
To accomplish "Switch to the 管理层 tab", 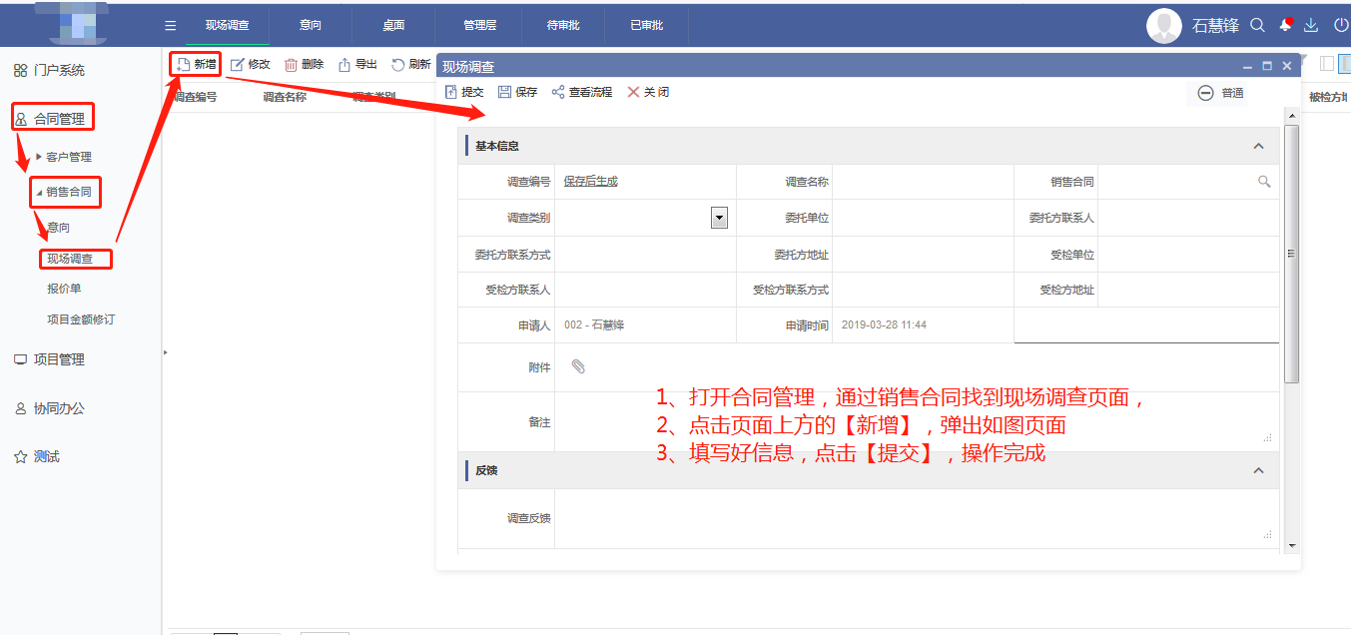I will pyautogui.click(x=479, y=25).
